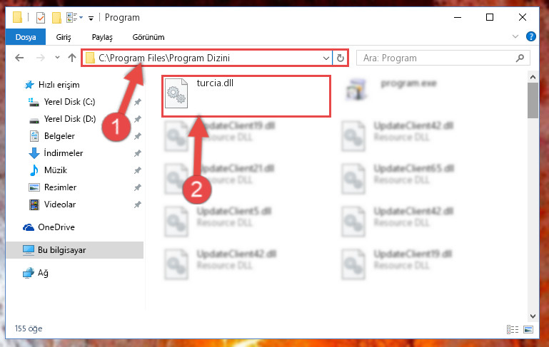The width and height of the screenshot is (549, 347).
Task: Click the Properties checkmark icon in title bar
Action: [x=41, y=18]
